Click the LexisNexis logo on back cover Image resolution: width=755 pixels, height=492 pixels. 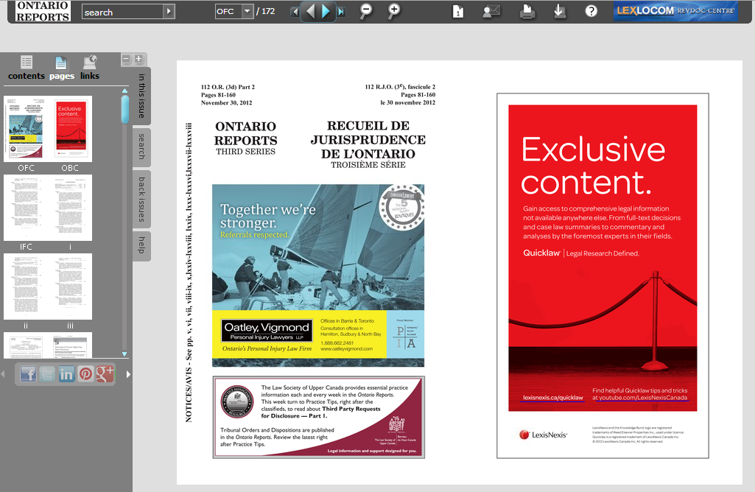(543, 435)
